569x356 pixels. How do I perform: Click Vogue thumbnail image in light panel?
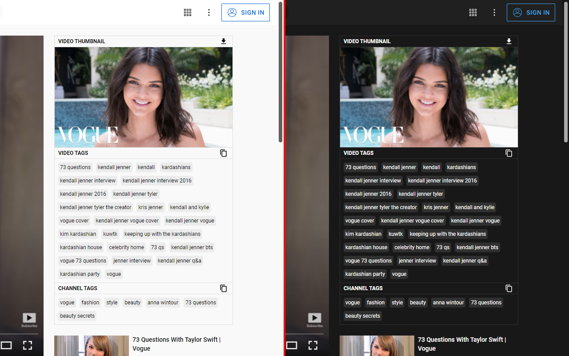point(144,97)
